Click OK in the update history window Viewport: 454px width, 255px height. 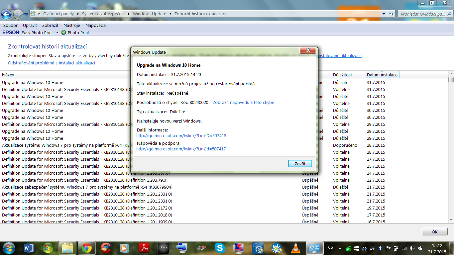pyautogui.click(x=434, y=232)
